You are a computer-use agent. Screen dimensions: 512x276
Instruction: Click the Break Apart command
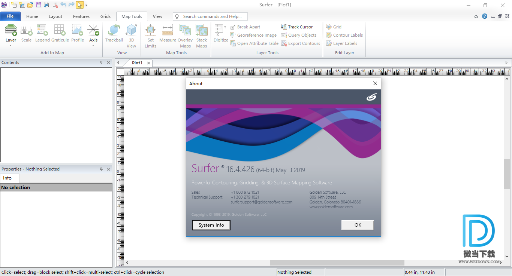pyautogui.click(x=245, y=27)
